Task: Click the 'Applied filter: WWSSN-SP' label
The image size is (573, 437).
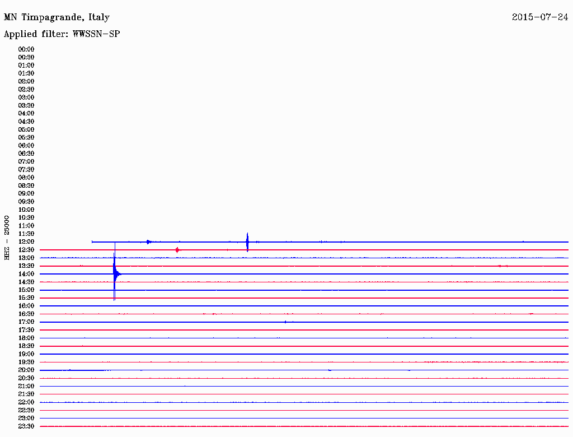Action: pyautogui.click(x=62, y=34)
